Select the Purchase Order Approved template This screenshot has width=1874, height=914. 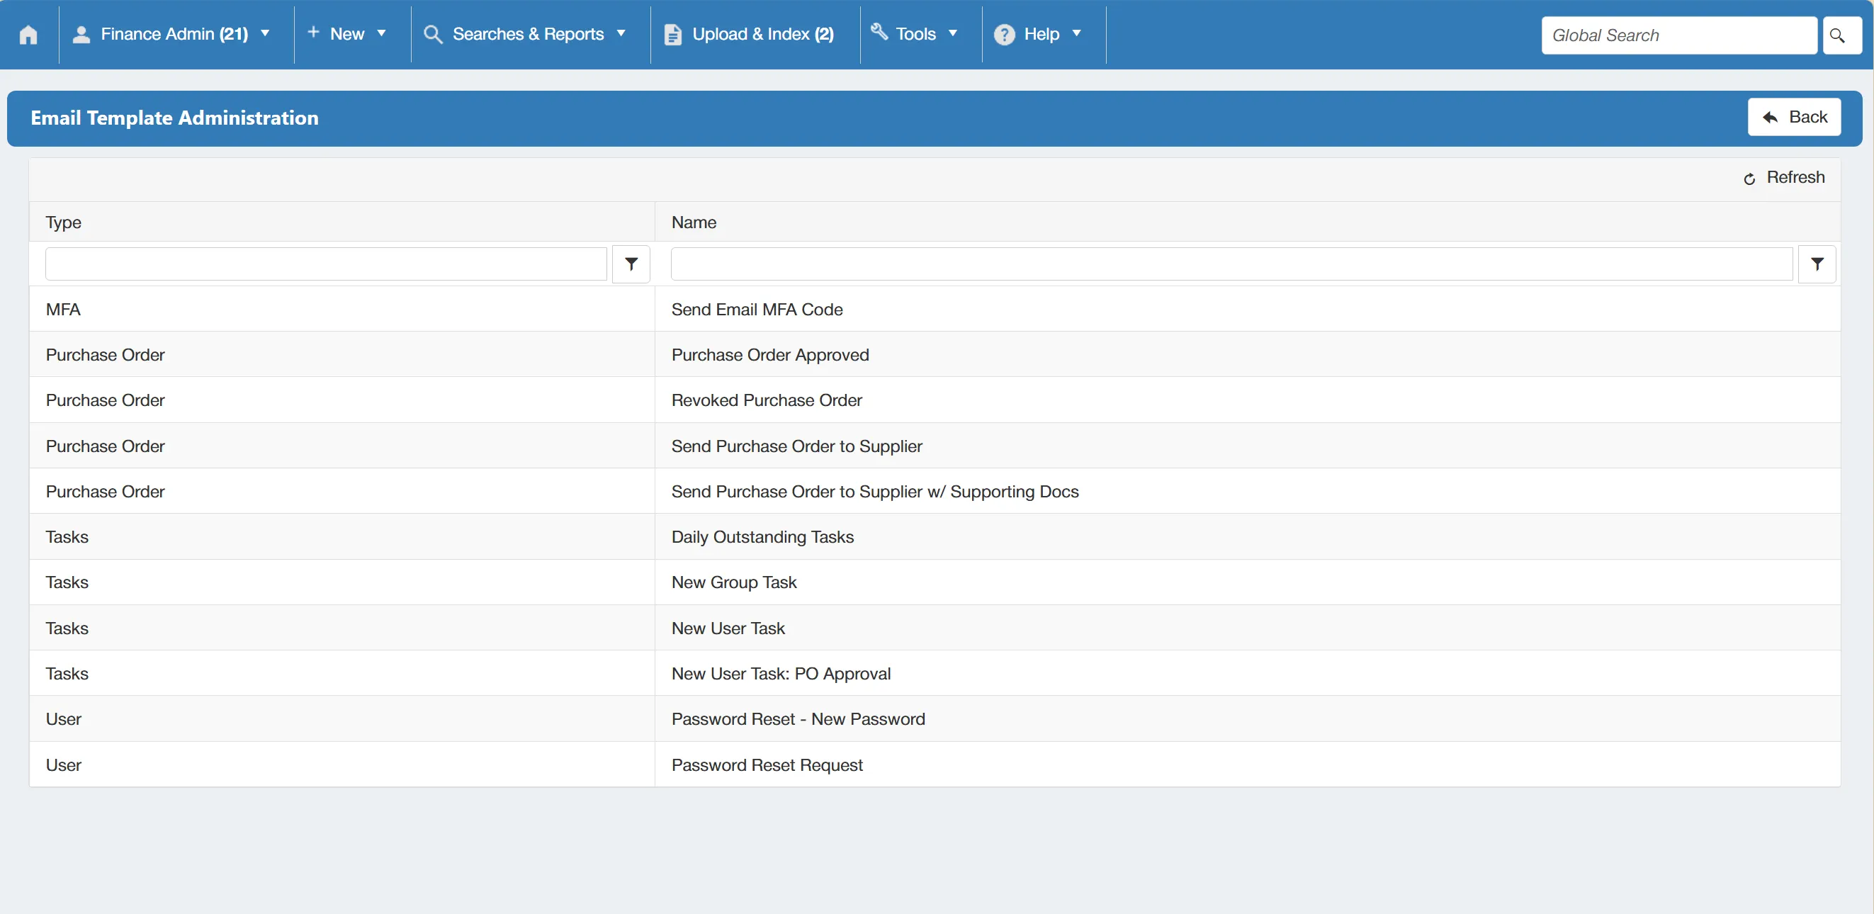coord(769,355)
